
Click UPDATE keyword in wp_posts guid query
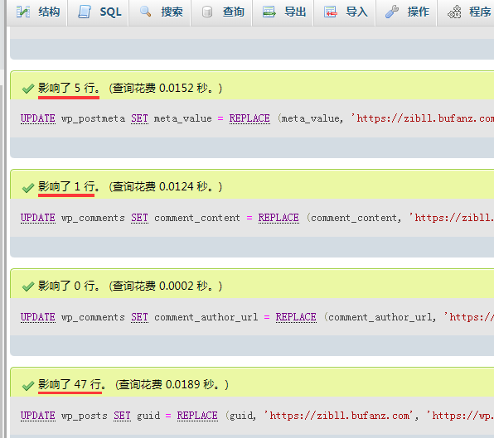pyautogui.click(x=38, y=416)
